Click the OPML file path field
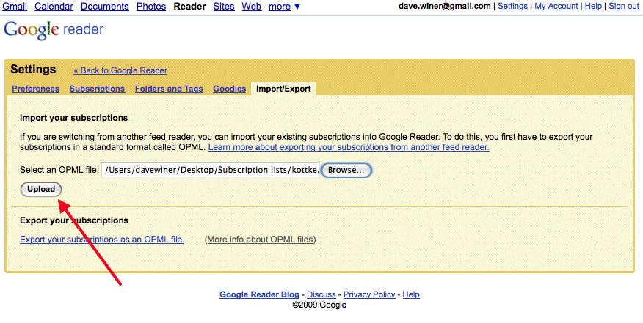643x323 pixels. [211, 170]
